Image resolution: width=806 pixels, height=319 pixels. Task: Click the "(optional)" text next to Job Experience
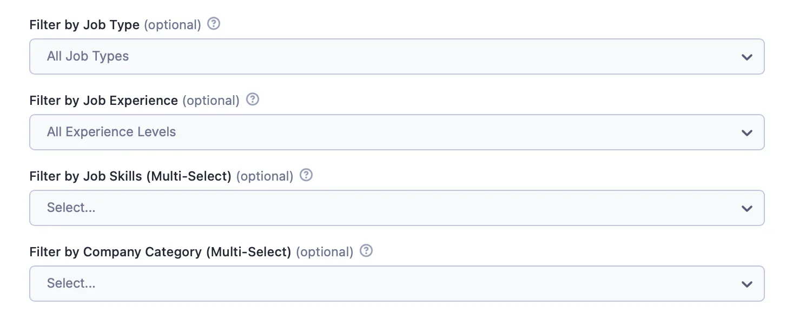(211, 101)
